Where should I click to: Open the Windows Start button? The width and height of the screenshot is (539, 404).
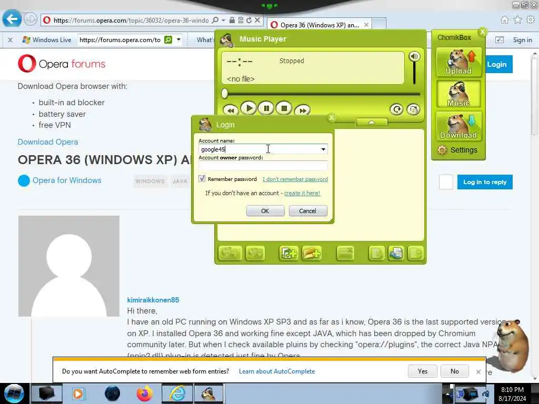[14, 393]
